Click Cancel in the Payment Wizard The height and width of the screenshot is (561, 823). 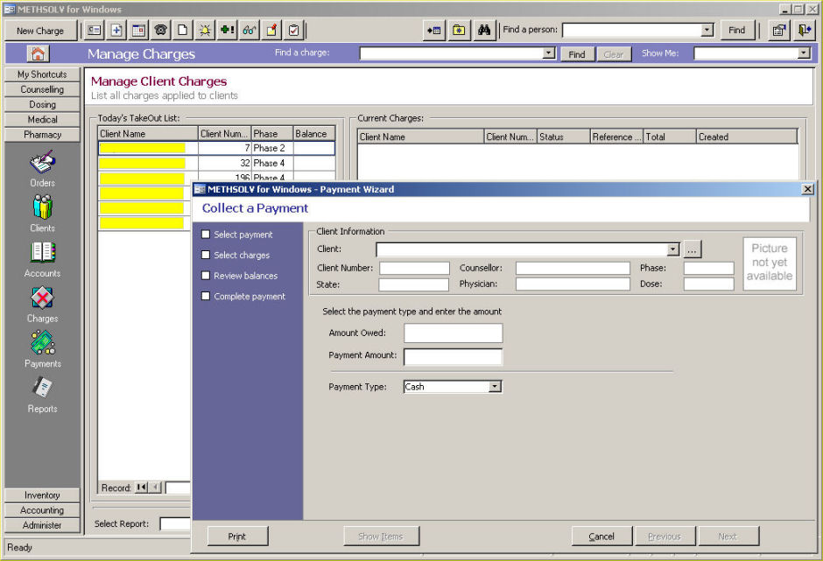pos(601,536)
